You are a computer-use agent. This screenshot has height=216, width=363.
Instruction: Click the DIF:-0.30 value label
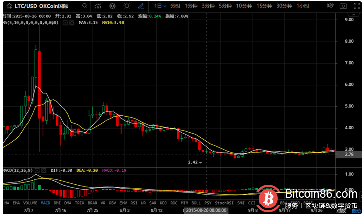click(x=61, y=171)
